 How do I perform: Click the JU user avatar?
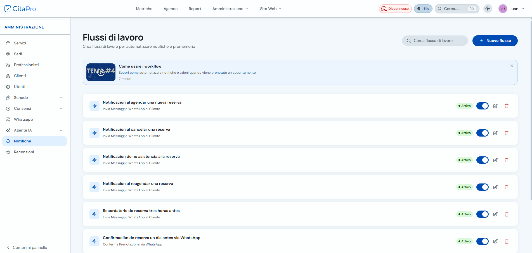pyautogui.click(x=503, y=9)
